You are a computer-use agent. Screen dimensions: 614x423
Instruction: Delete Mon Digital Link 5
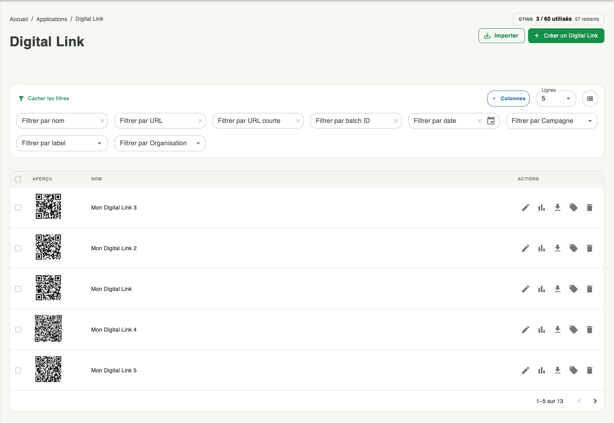tap(590, 370)
